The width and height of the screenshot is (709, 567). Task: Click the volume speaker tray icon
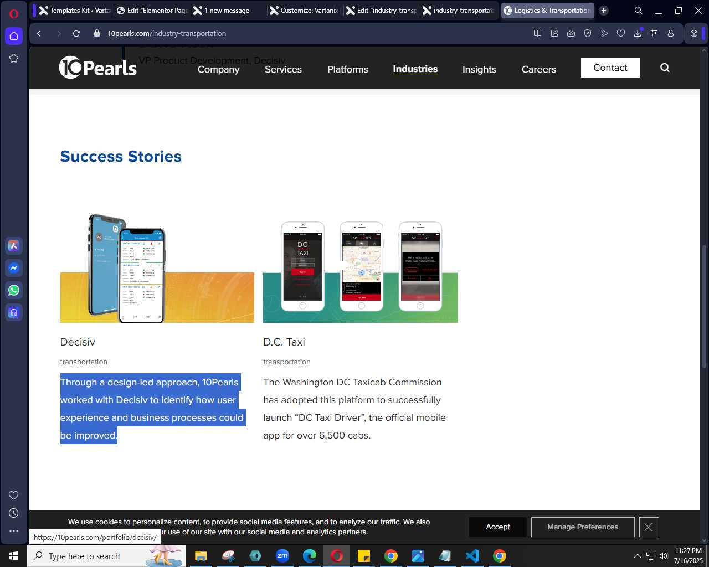(664, 556)
